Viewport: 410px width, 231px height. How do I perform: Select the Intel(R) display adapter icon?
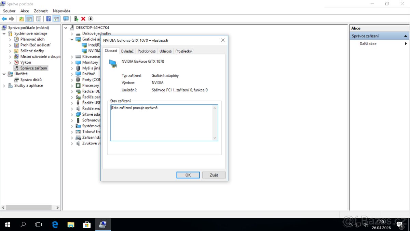84,45
